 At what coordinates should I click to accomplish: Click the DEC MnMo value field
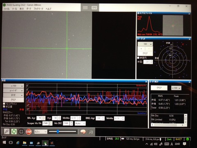point(118,118)
